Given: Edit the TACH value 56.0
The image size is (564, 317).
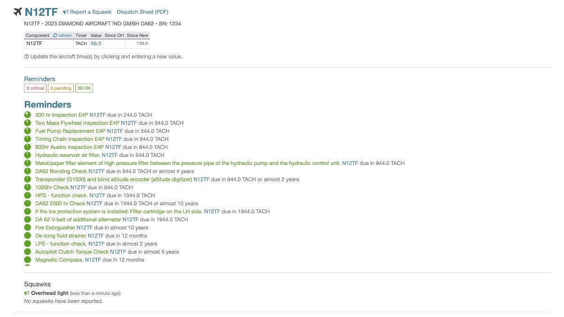Looking at the screenshot, I should point(96,43).
